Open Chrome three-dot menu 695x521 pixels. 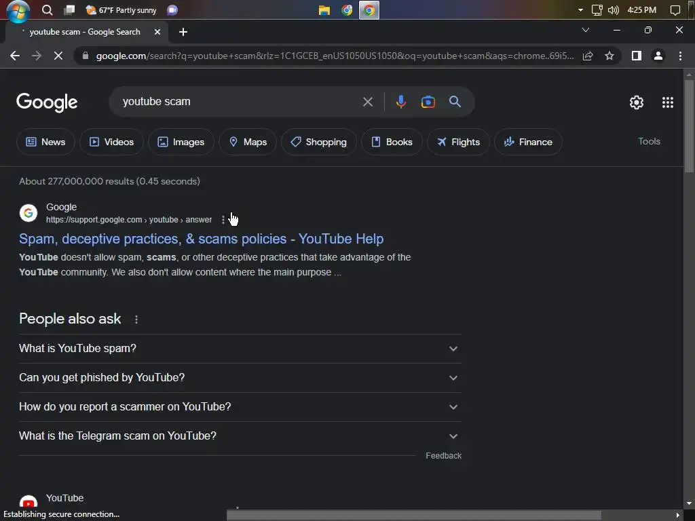680,56
